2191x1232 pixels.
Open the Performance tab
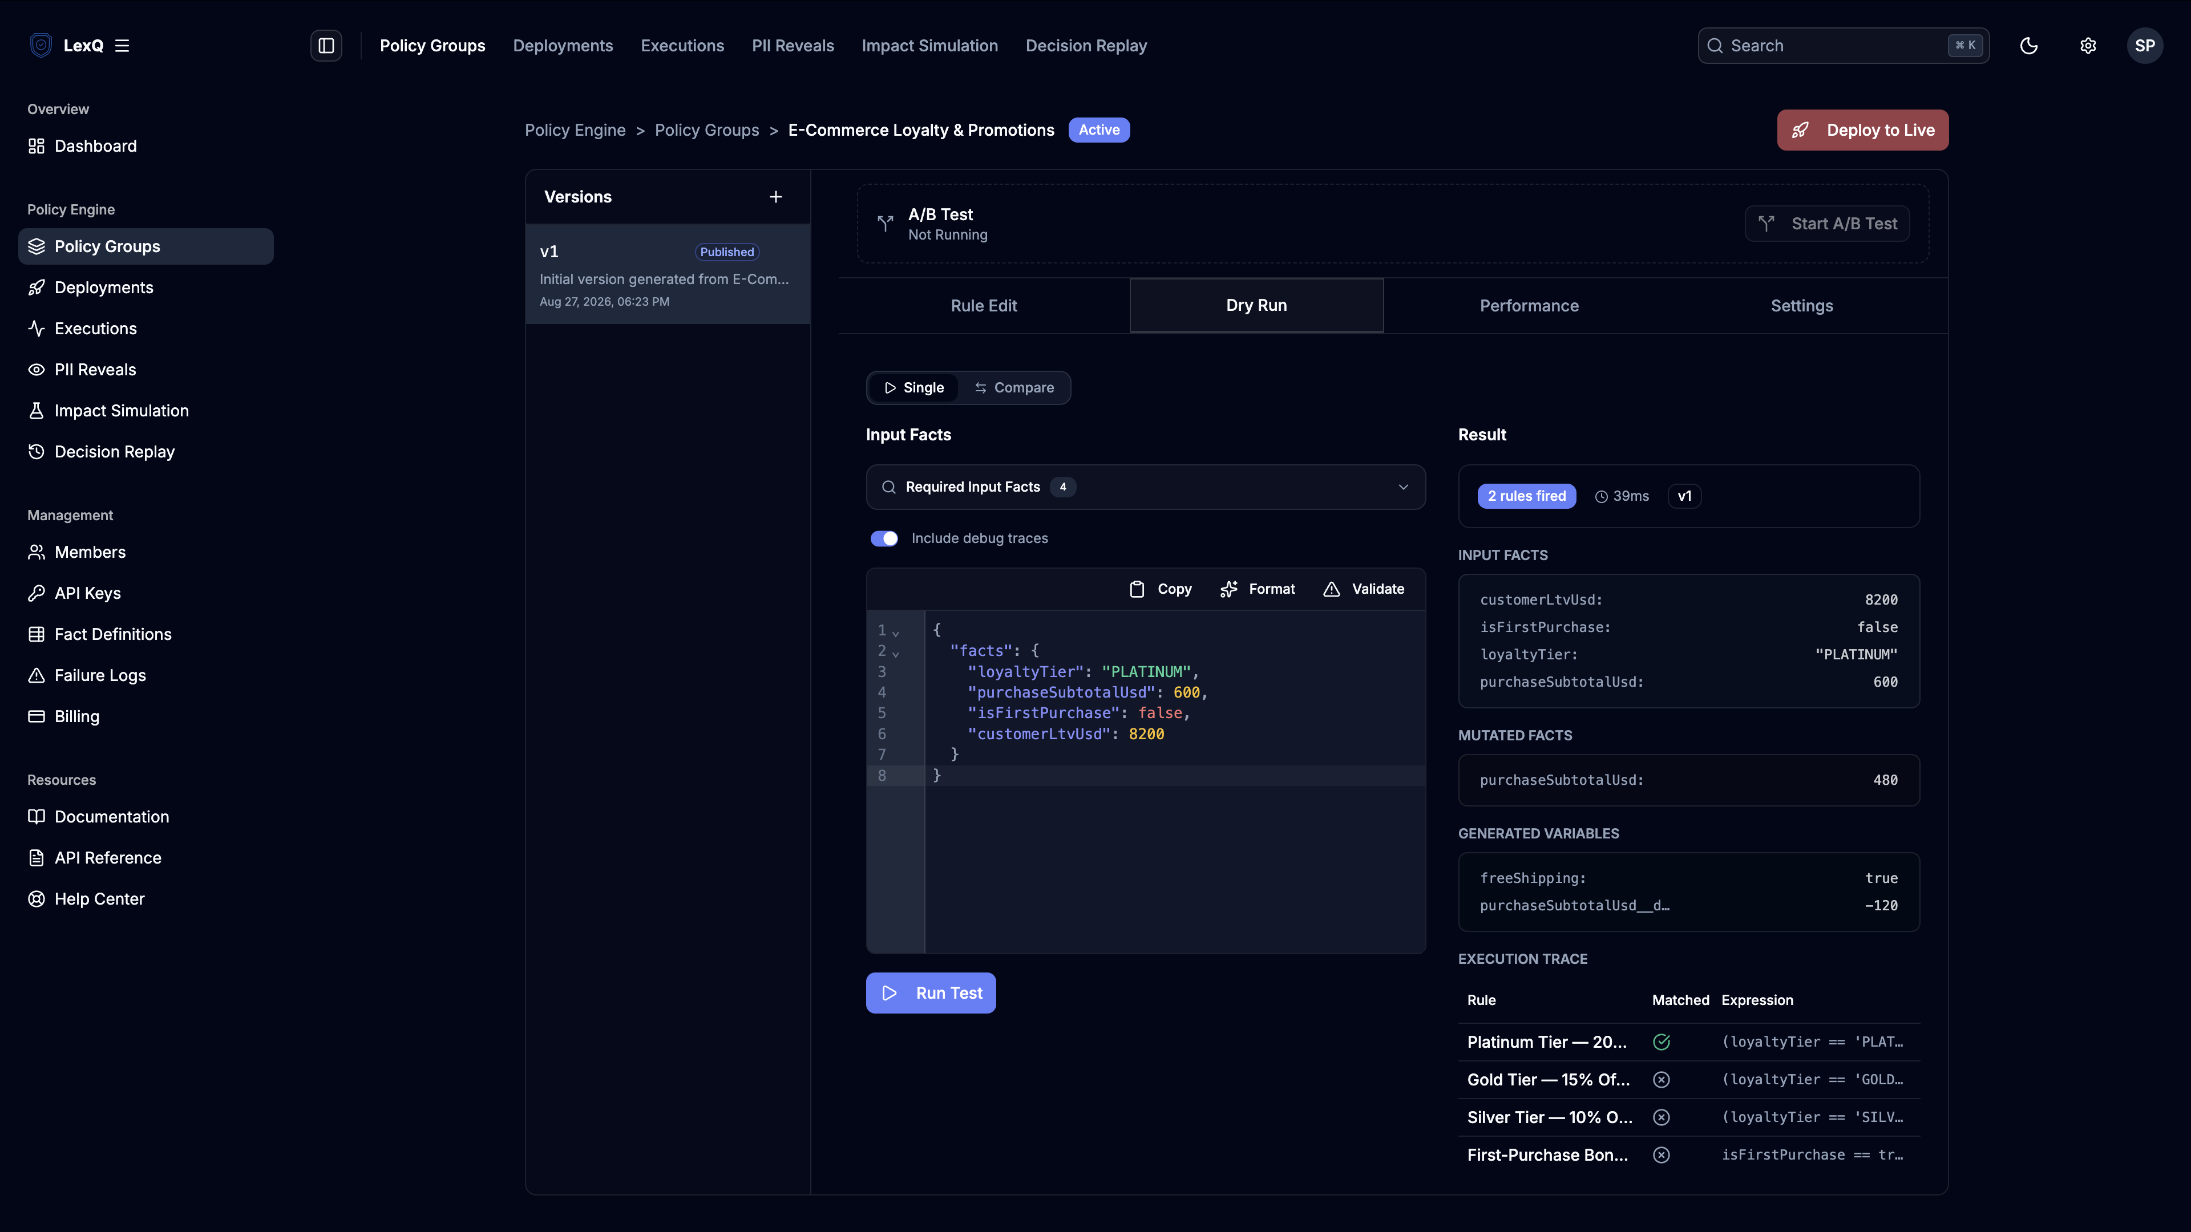click(x=1529, y=306)
